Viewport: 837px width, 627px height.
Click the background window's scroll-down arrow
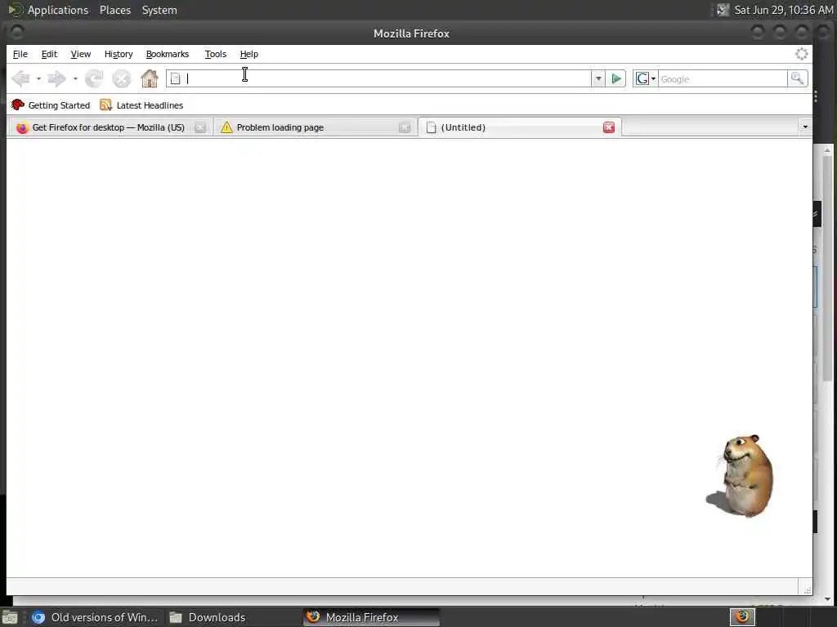(827, 599)
